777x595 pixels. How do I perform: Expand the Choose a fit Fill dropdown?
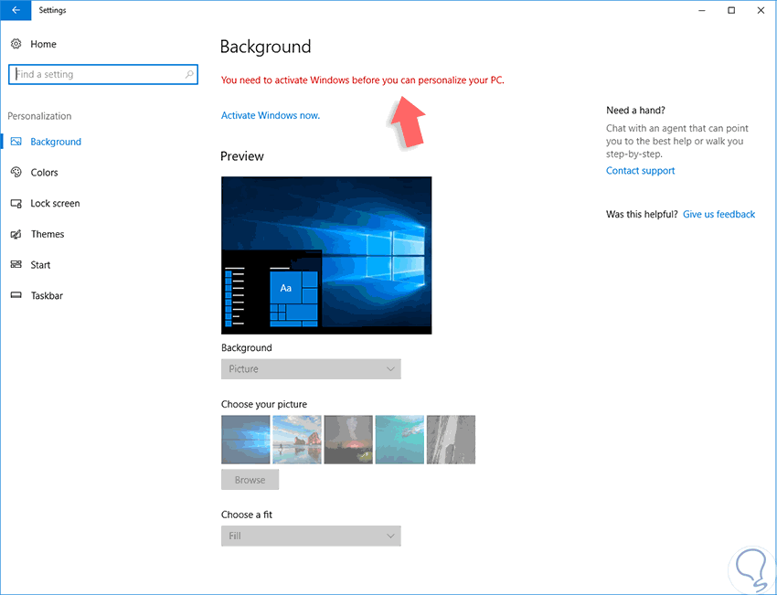[311, 536]
